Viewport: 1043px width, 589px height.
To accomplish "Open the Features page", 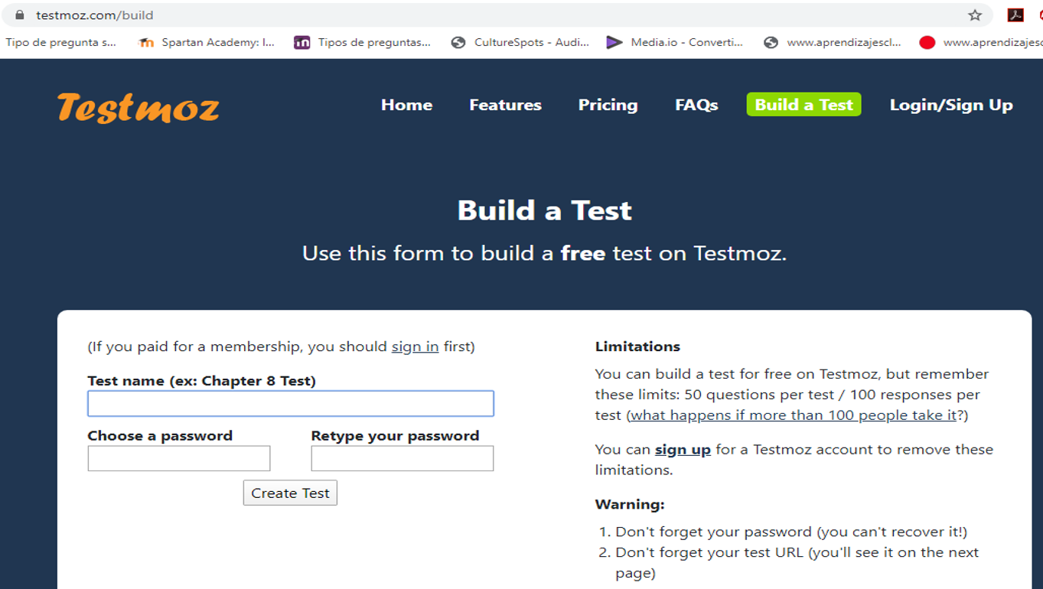I will 505,105.
